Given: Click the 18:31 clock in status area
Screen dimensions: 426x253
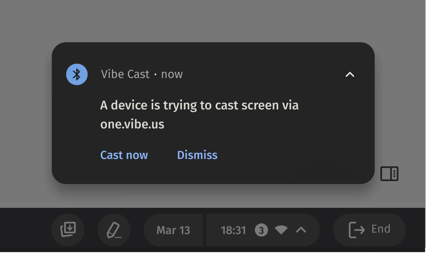Looking at the screenshot, I should [x=233, y=230].
